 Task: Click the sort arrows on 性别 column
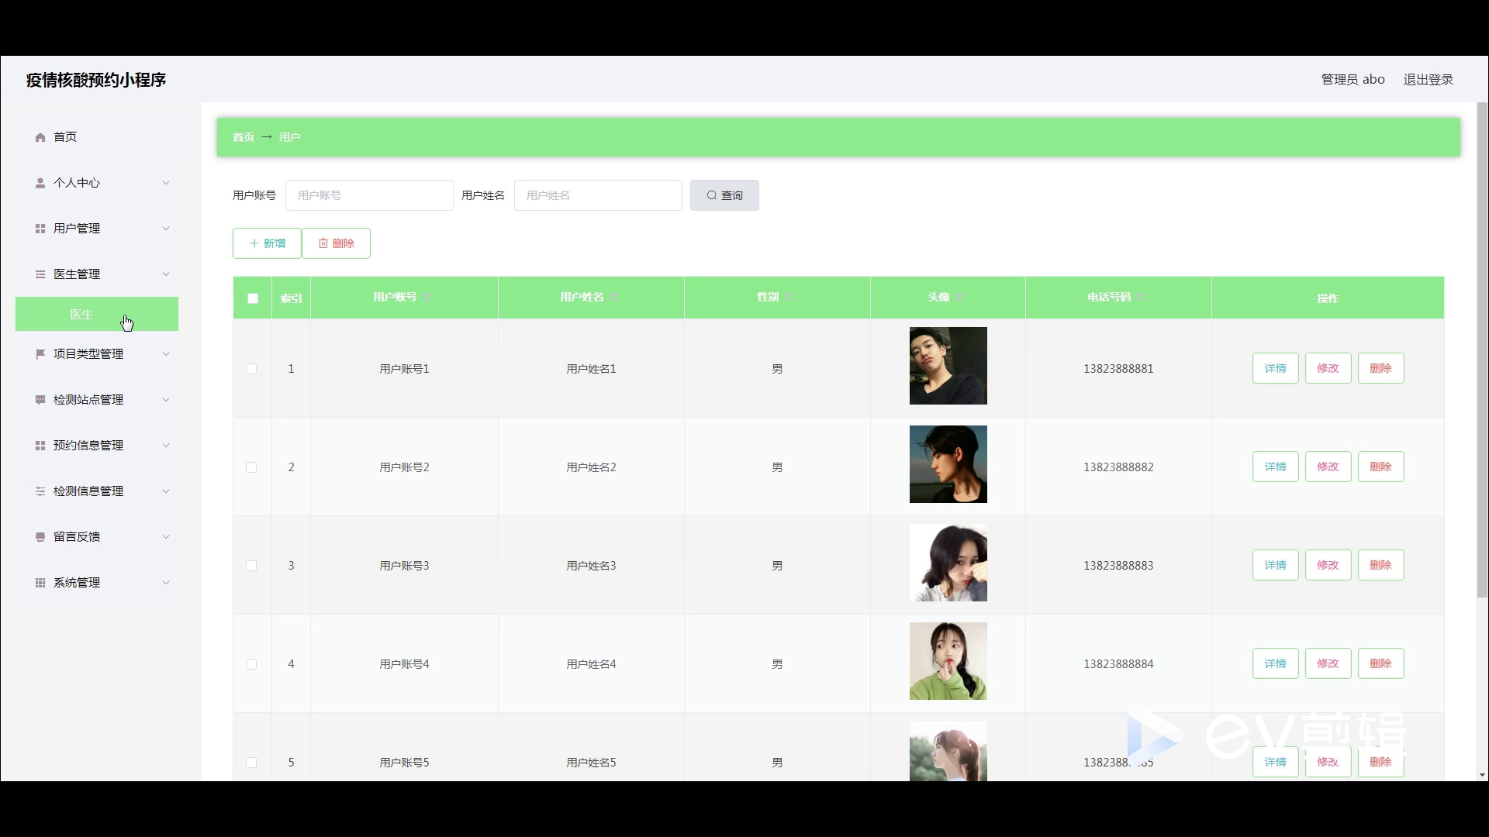point(789,298)
